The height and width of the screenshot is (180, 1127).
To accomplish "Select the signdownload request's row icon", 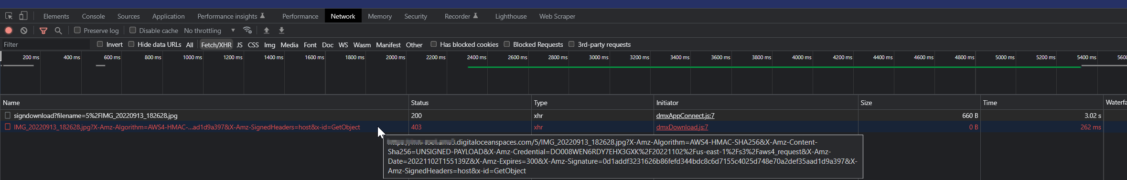I will 7,116.
